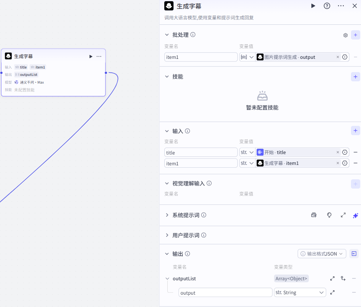Viewport: 361px width, 307px height.
Task: Show info tooltip for 输出
Action: pos(187,254)
